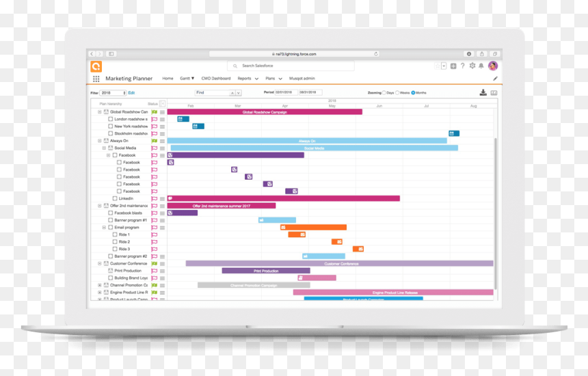Click the pink status flag for LinkedIn
The height and width of the screenshot is (376, 588).
coord(154,199)
